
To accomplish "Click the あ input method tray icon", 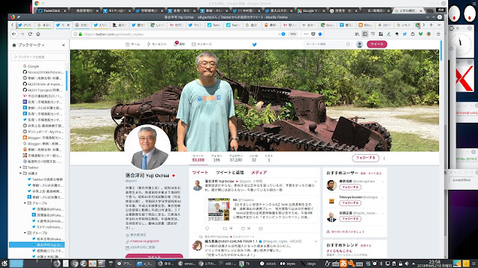I will (344, 264).
